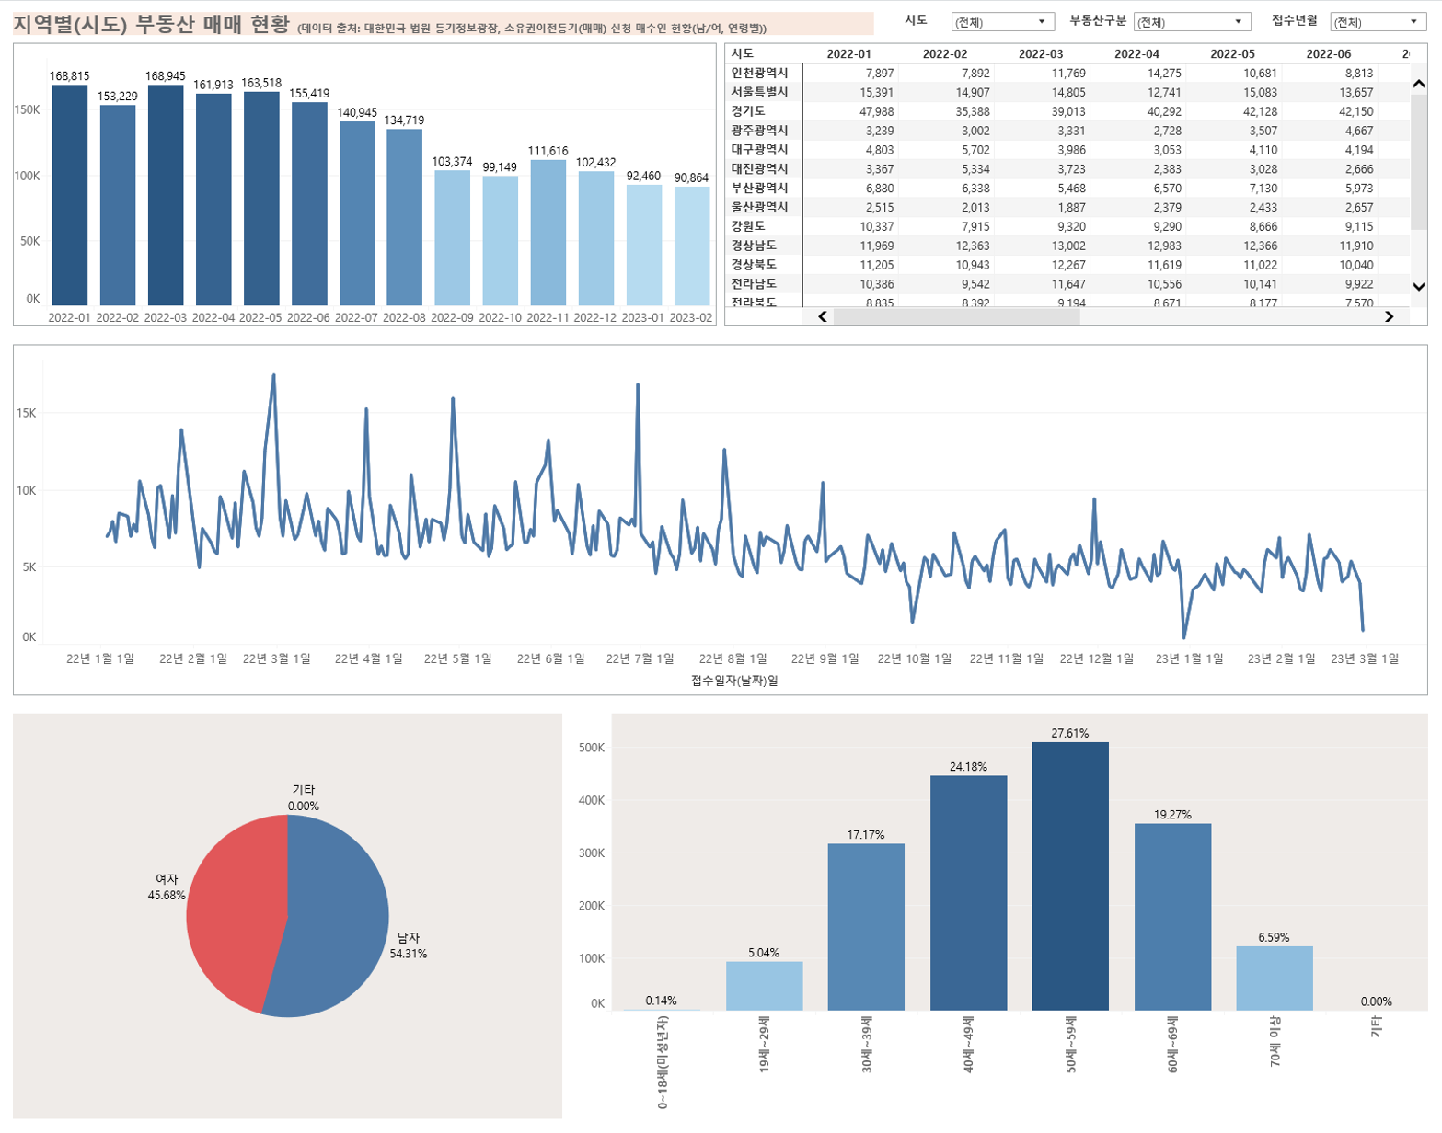
Task: Select the 2022-10 bar labeled 99,149
Action: click(501, 241)
